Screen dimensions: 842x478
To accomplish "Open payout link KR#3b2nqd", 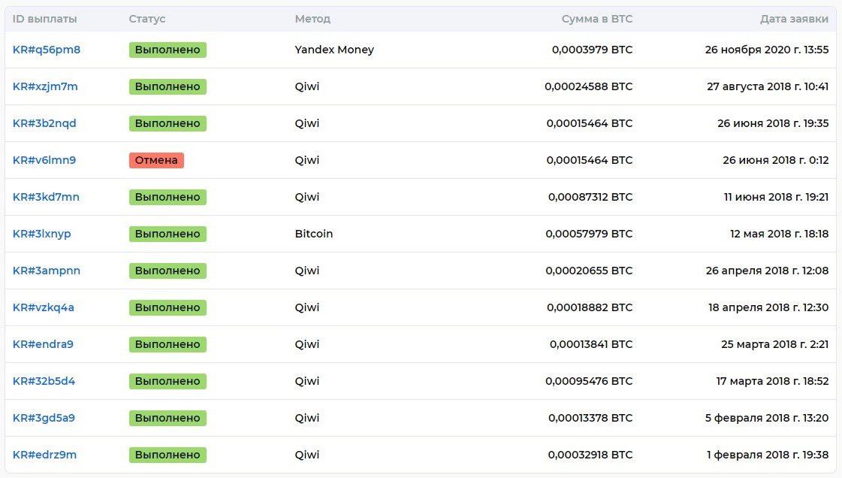I will coord(44,123).
